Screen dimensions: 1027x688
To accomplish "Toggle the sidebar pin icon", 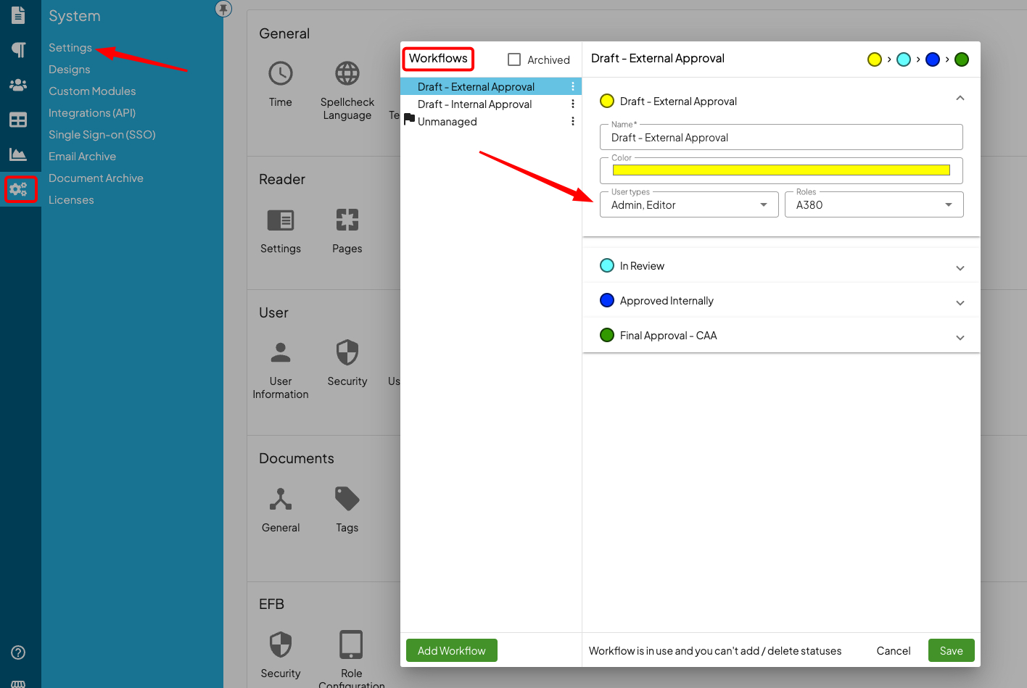I will [x=223, y=9].
